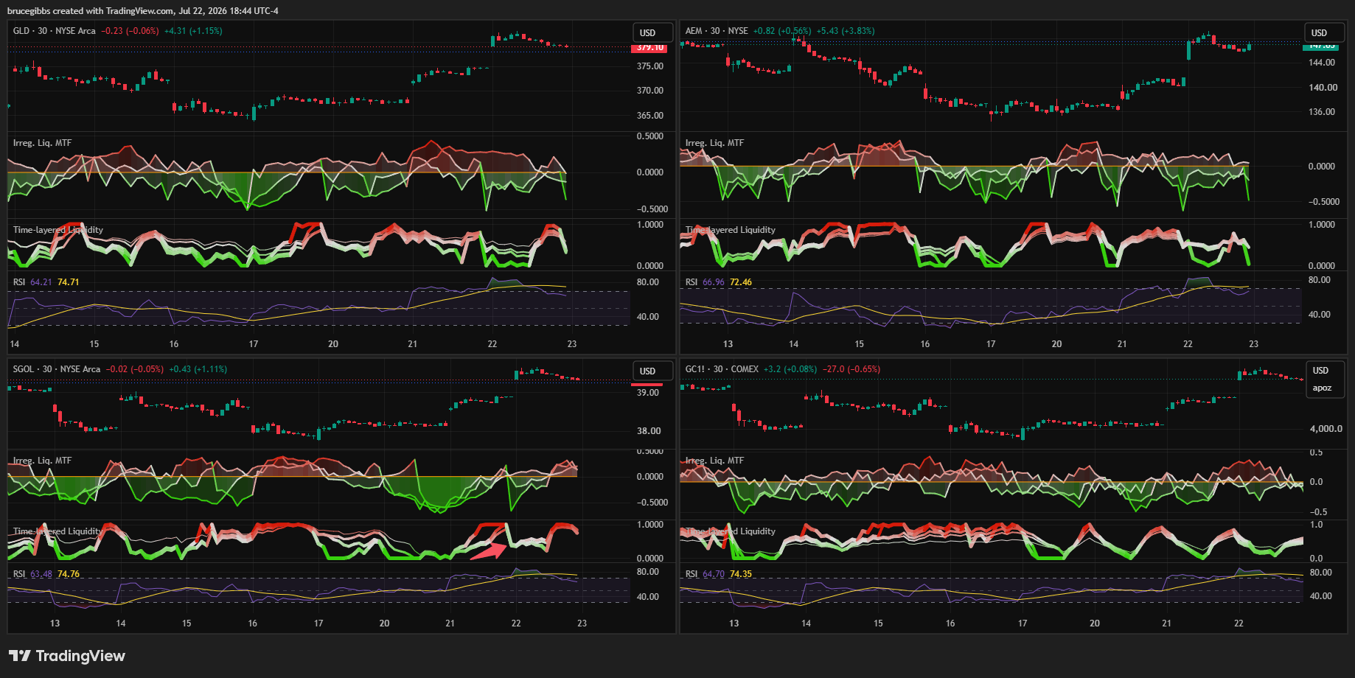
Task: Click the RSI value 64.21 in GLD chart
Action: click(x=41, y=282)
